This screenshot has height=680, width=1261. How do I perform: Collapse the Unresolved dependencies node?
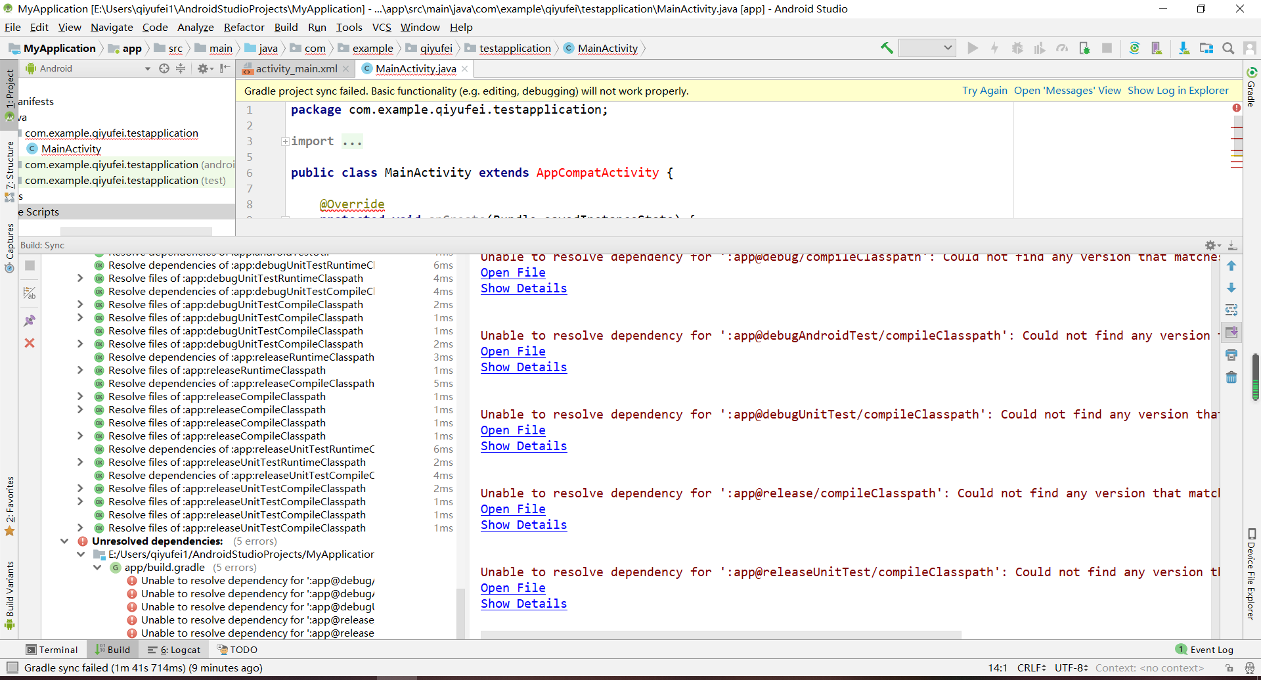pyautogui.click(x=64, y=541)
